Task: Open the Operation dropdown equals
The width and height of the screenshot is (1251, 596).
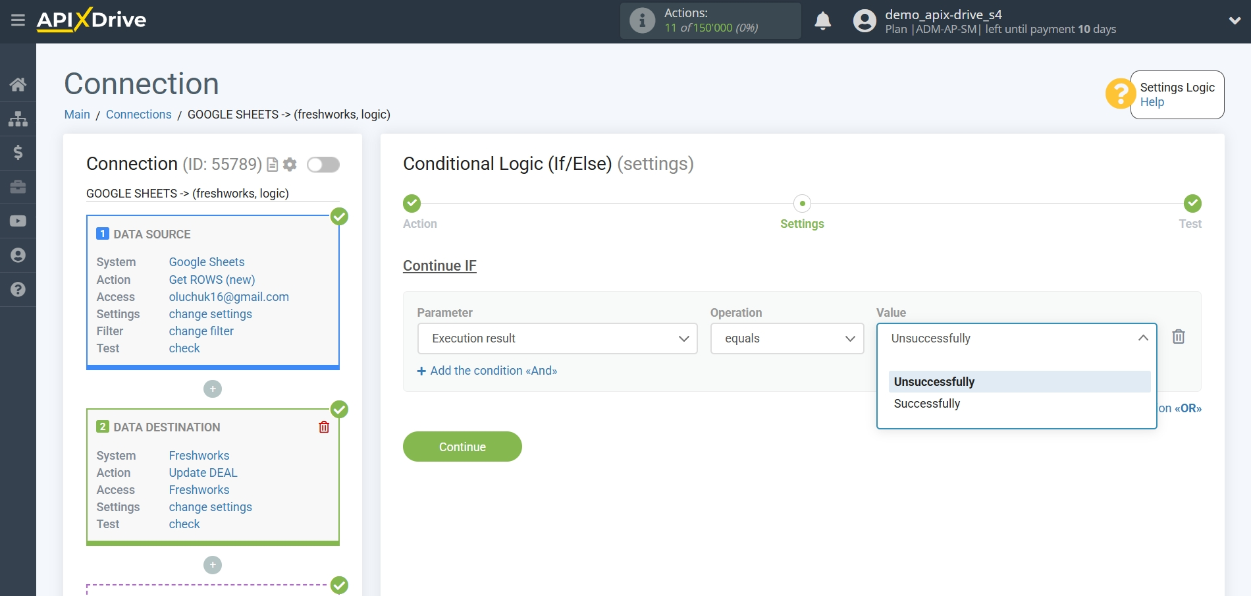Action: (787, 339)
